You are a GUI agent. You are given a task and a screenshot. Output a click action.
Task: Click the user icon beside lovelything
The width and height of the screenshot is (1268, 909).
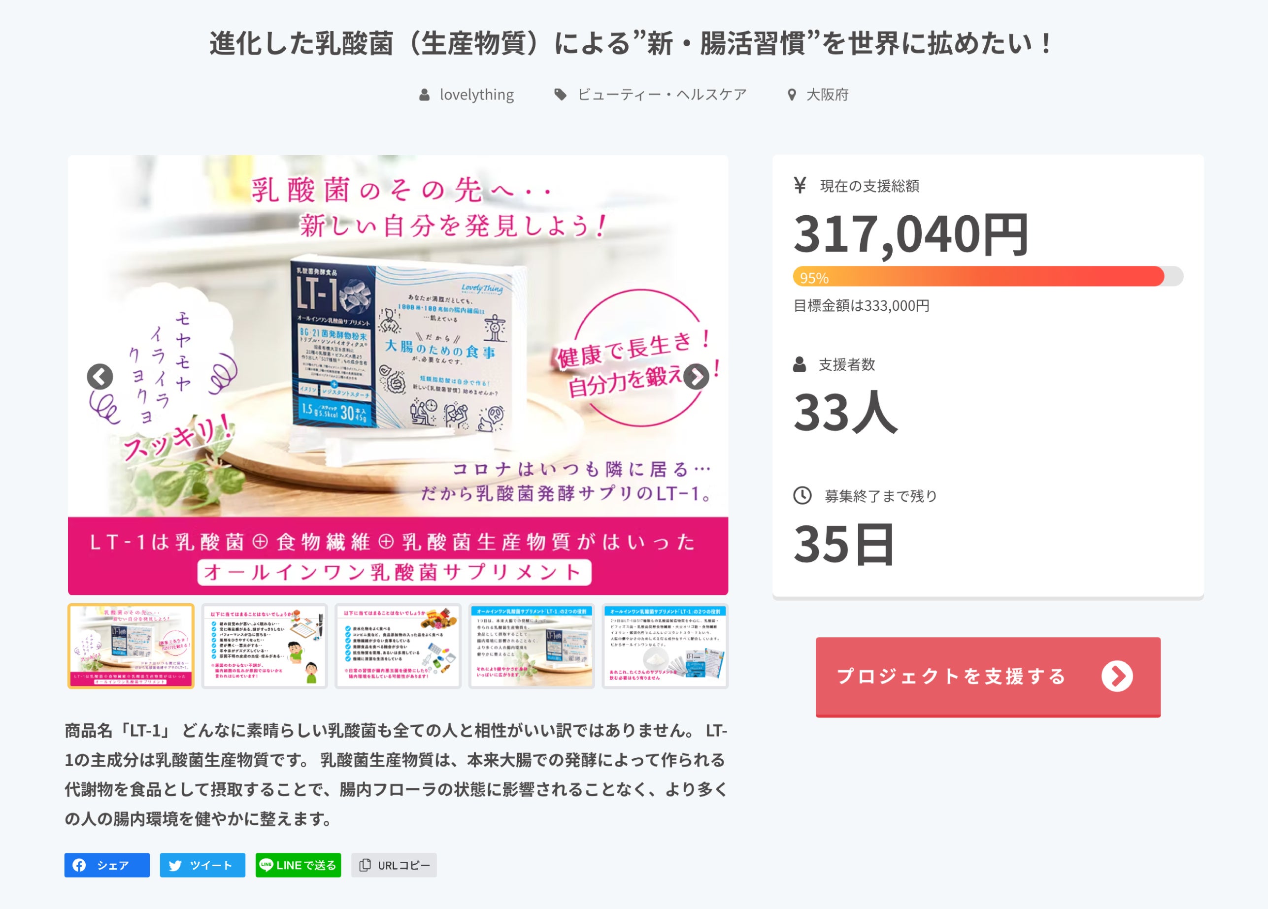pos(424,95)
